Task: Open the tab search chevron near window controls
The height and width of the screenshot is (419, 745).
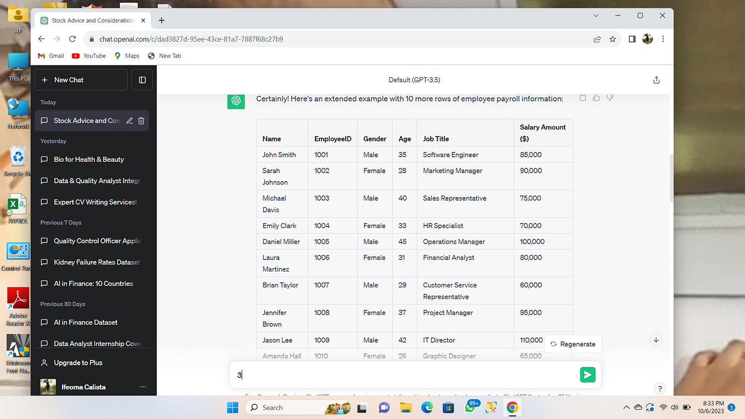Action: pos(596,15)
